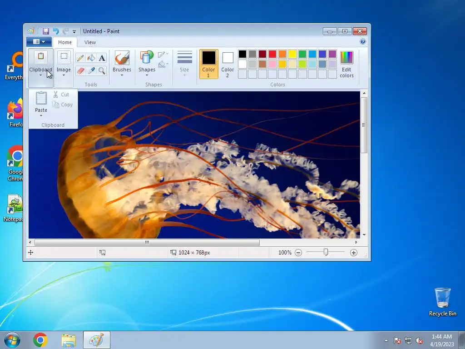
Task: Click the Undo arrow in title bar
Action: 56,31
